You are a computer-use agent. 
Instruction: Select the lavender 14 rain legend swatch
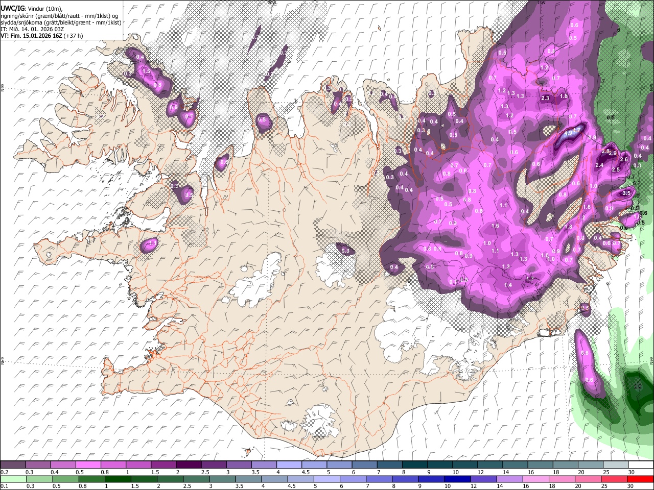(509, 479)
